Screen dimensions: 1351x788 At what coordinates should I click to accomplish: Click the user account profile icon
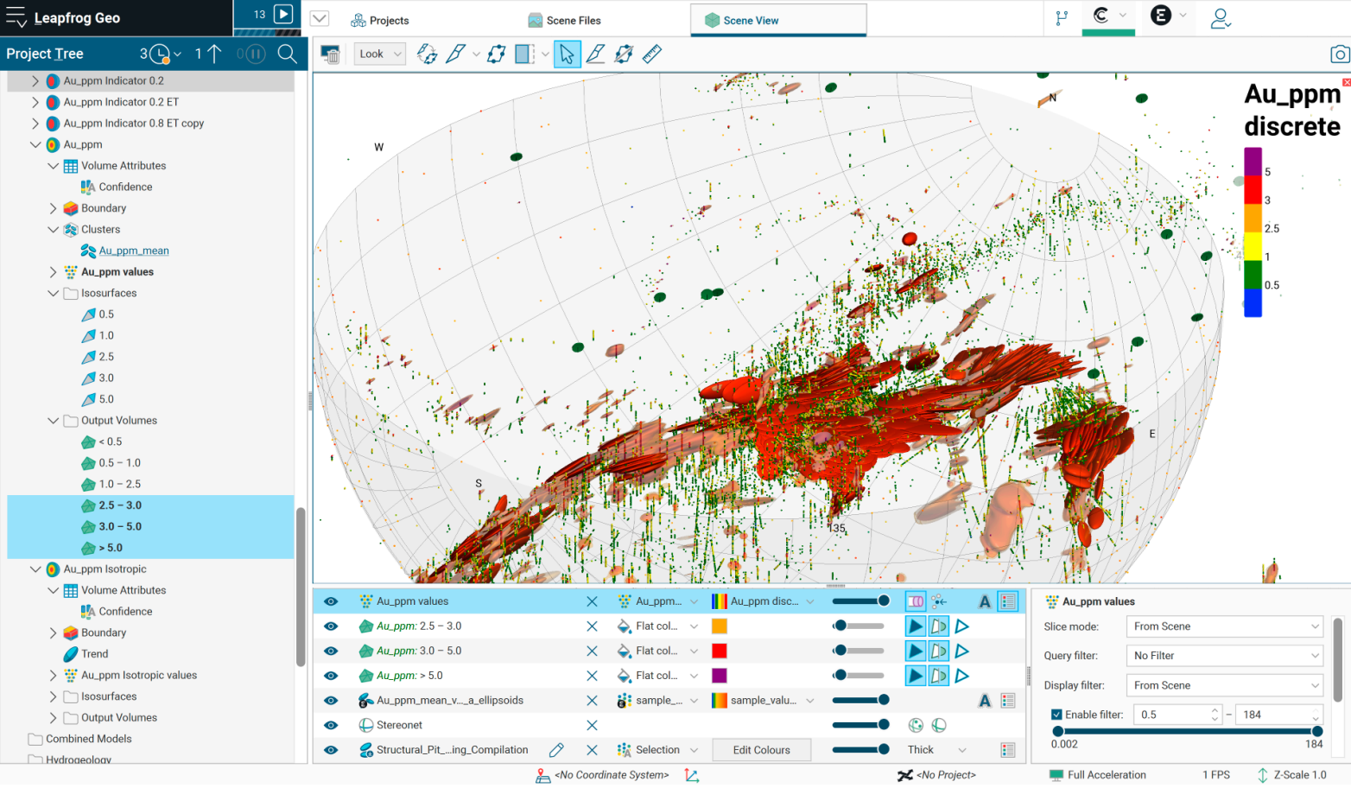click(1220, 19)
